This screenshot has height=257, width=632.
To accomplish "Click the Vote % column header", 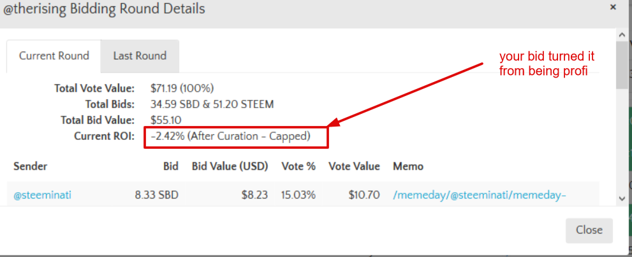I will tap(298, 166).
